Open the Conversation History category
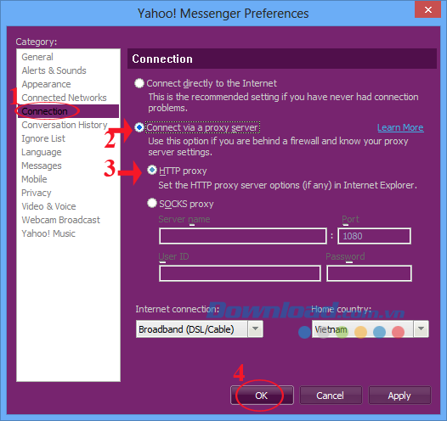This screenshot has height=421, width=447. coord(65,125)
